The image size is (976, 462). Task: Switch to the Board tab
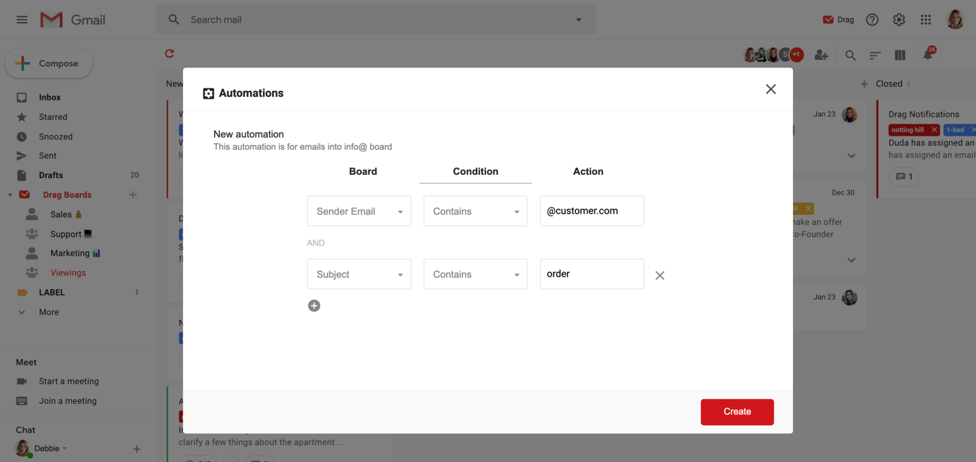click(363, 172)
